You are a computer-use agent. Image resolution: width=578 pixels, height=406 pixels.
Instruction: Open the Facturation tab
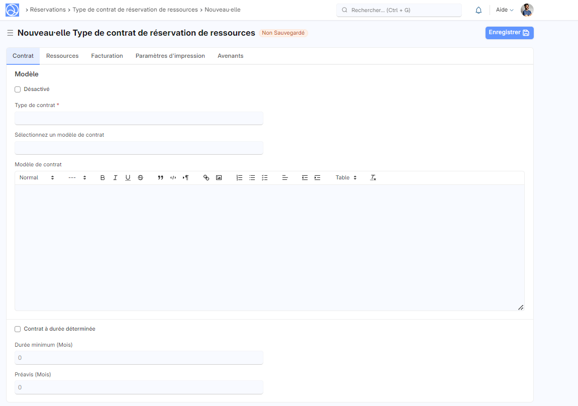107,56
